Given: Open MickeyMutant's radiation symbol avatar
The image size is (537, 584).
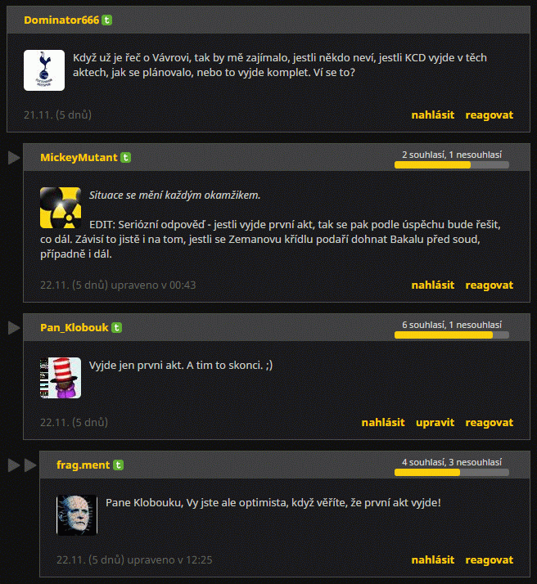Looking at the screenshot, I should click(x=61, y=208).
